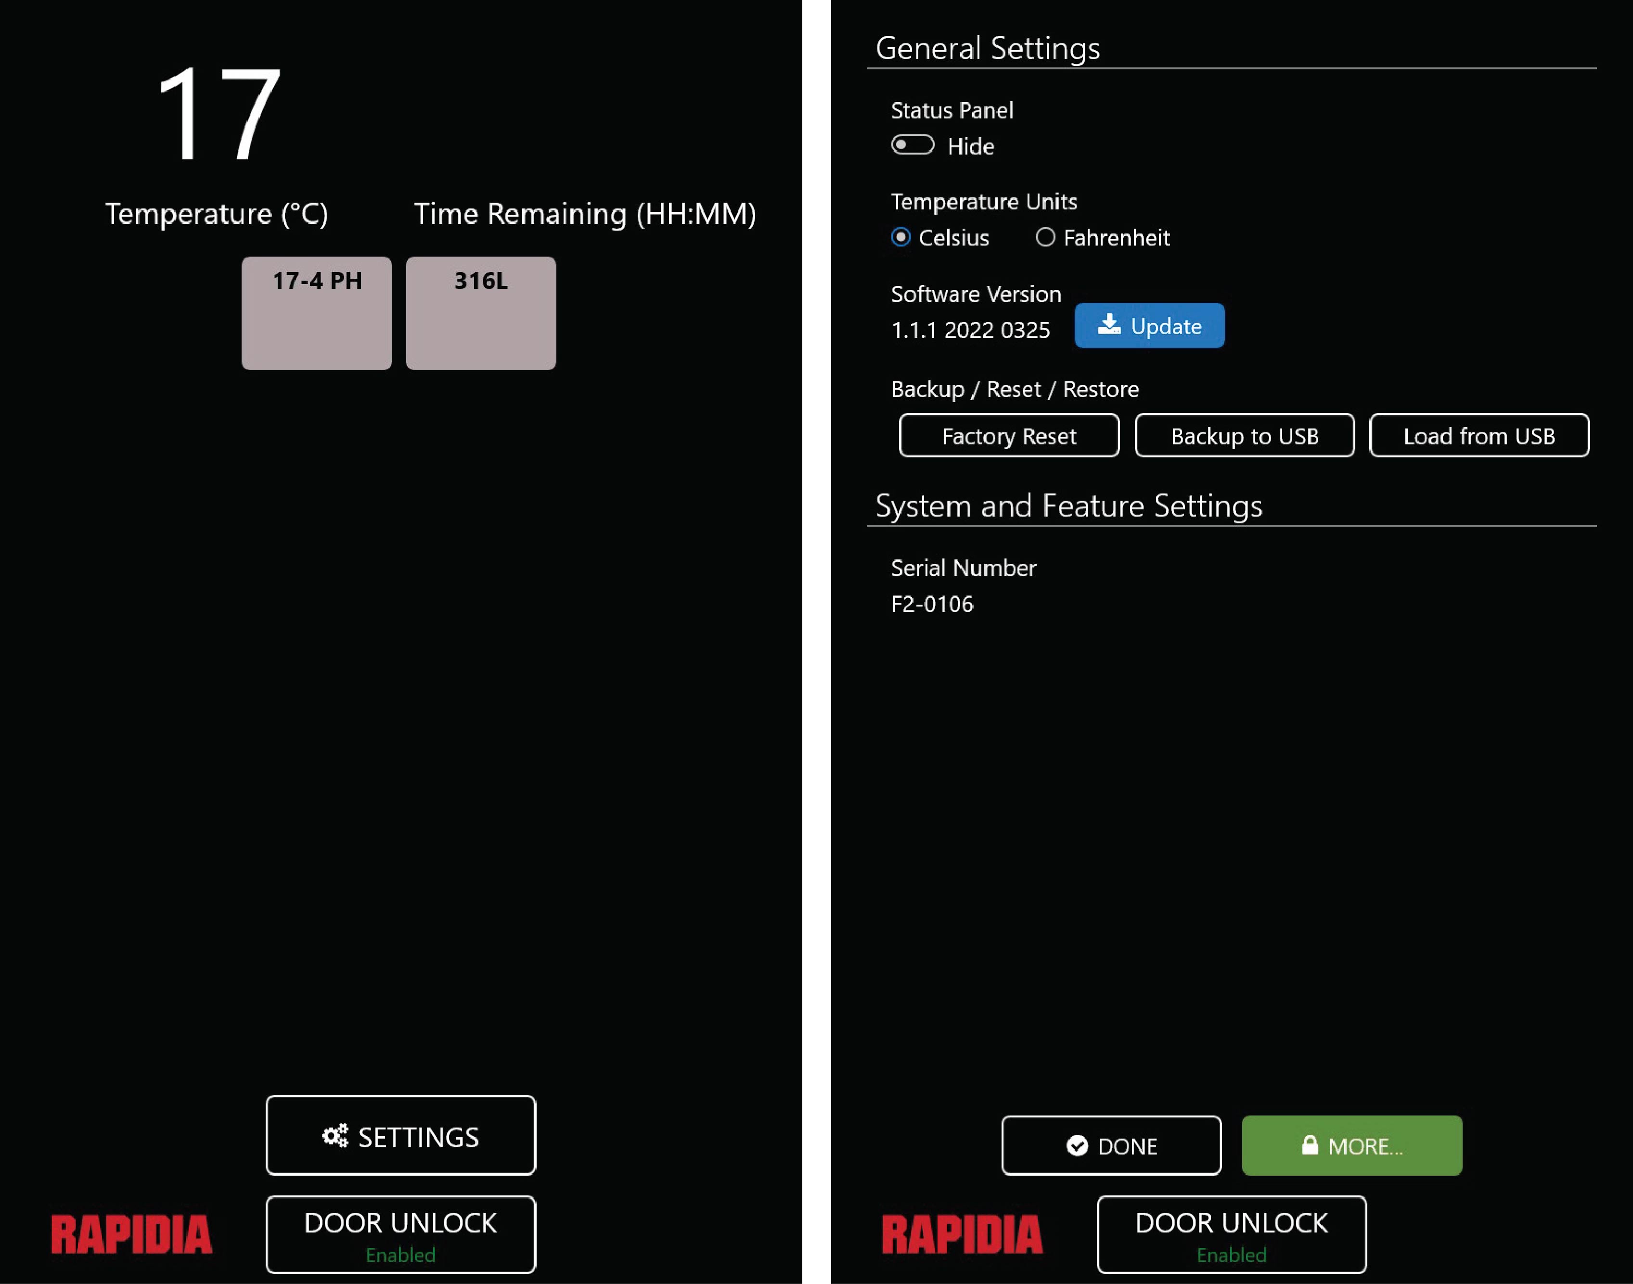Open the MORE settings button
The height and width of the screenshot is (1284, 1633).
click(1351, 1146)
